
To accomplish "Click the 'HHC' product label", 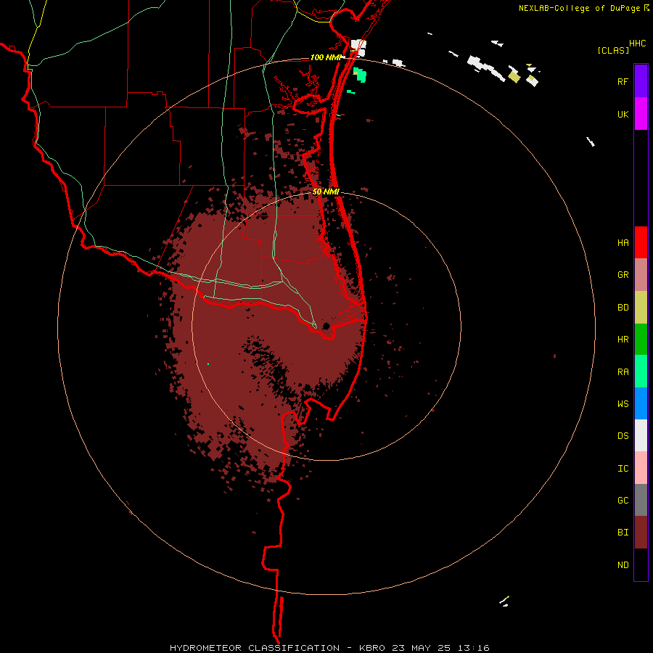I will pos(637,44).
